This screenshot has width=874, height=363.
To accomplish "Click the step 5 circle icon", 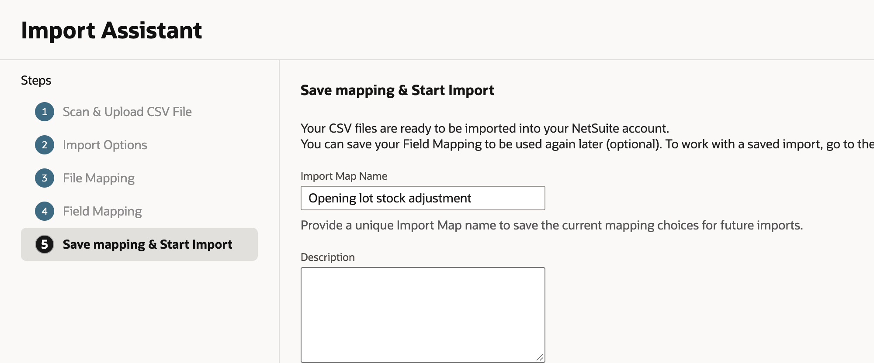I will [45, 244].
